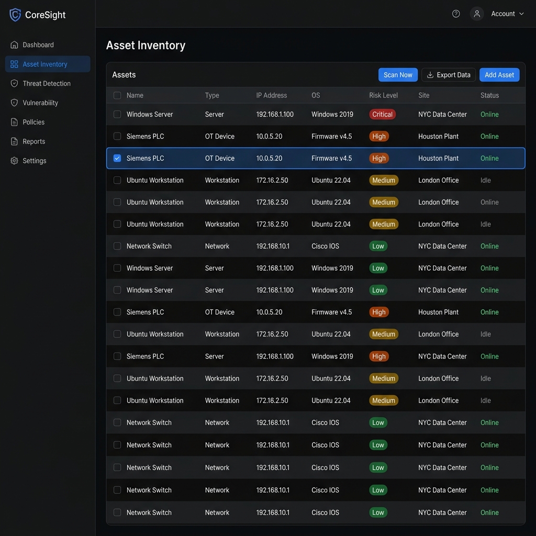Expand the Account dropdown menu
The width and height of the screenshot is (536, 536).
point(507,14)
